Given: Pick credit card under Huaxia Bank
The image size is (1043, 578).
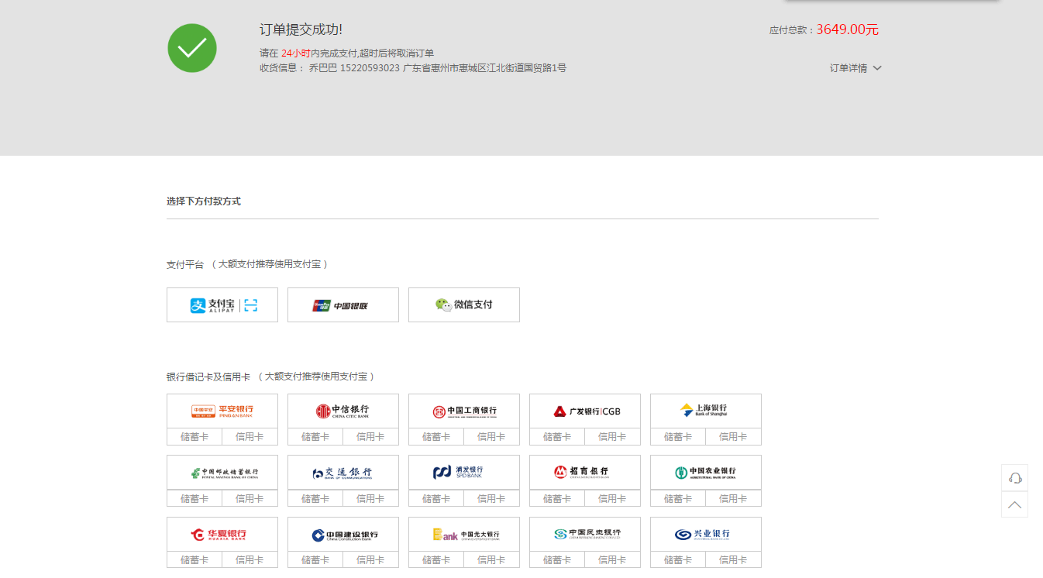Looking at the screenshot, I should tap(250, 559).
